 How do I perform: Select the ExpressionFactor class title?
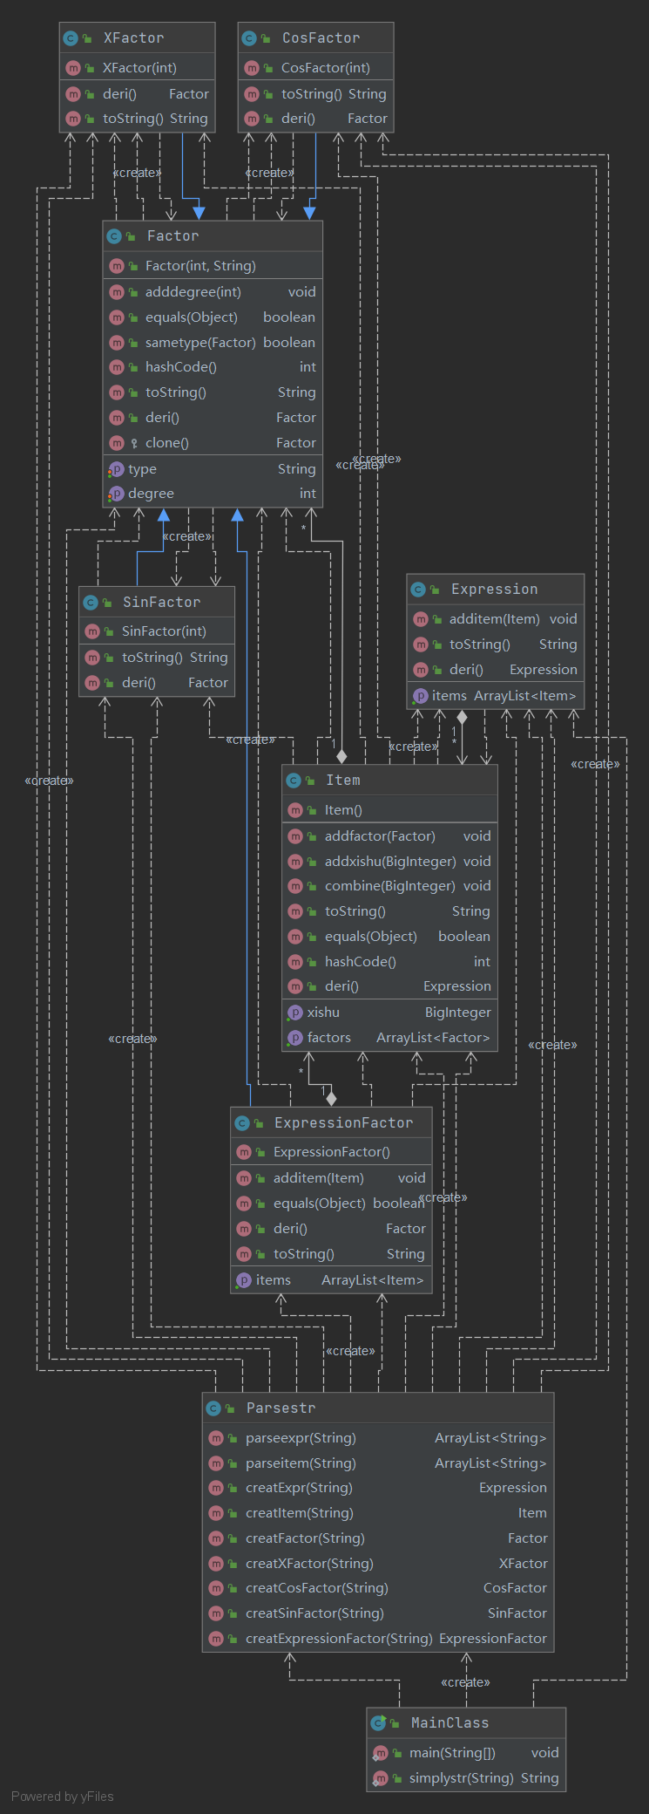point(343,1123)
